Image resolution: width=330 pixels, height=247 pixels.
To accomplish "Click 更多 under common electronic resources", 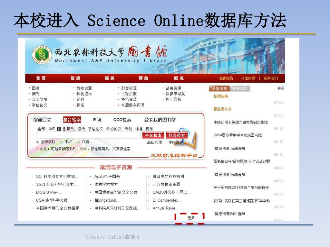I will point(192,218).
